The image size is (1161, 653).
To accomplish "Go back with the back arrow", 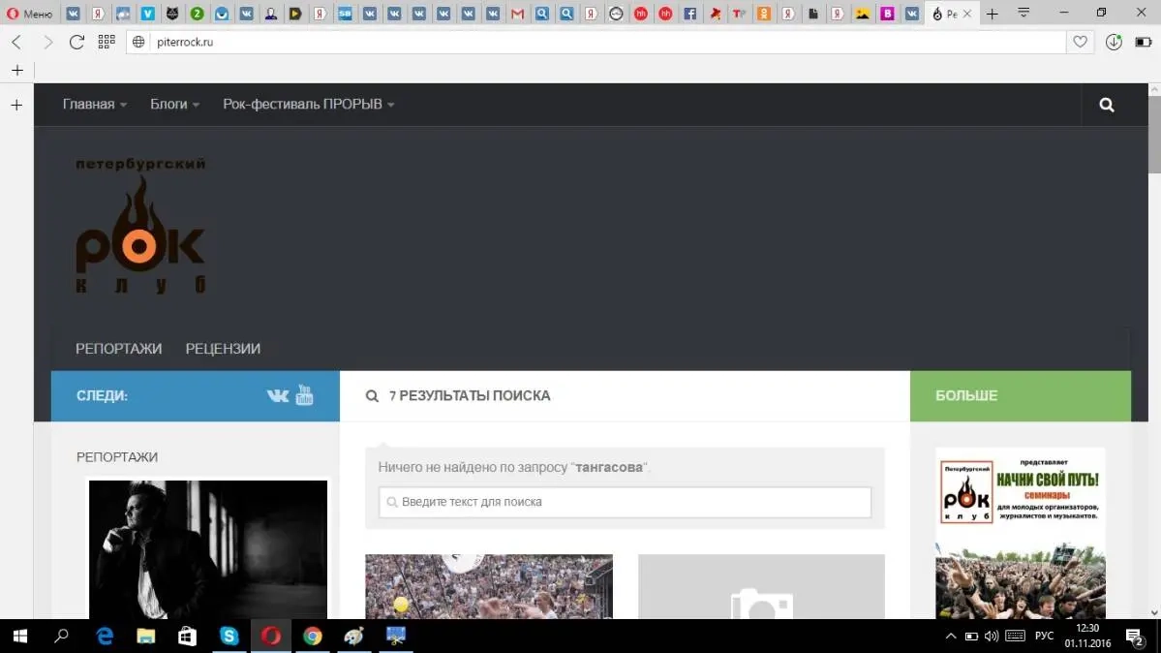I will [16, 42].
